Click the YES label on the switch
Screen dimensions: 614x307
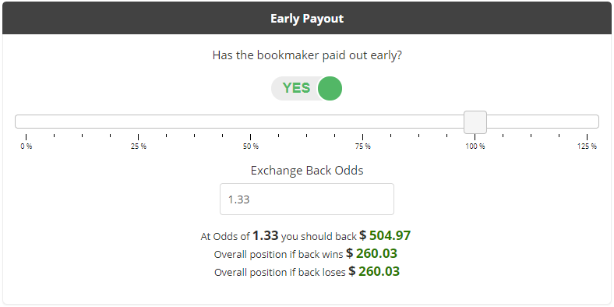click(x=296, y=88)
